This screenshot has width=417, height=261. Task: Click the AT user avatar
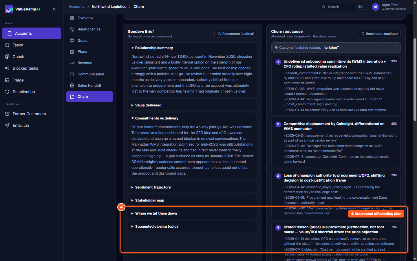click(x=376, y=7)
